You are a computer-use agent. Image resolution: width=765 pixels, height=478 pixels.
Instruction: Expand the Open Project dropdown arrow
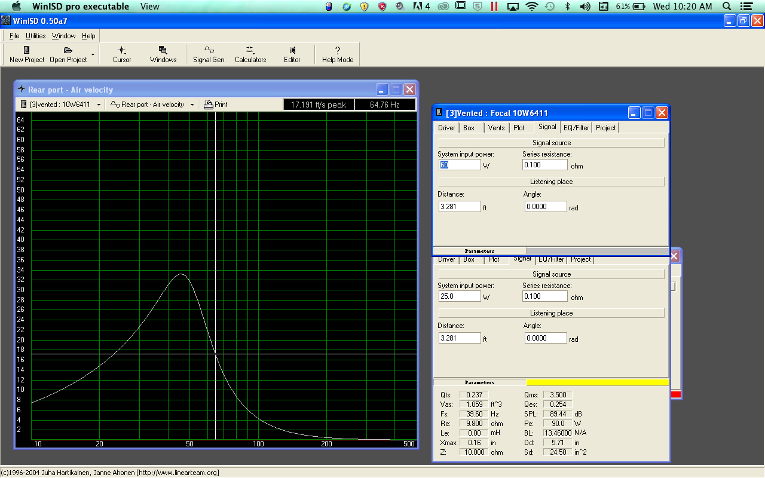click(x=93, y=54)
